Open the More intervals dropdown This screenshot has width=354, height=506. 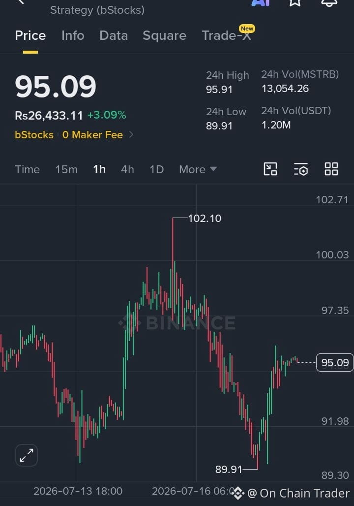198,169
